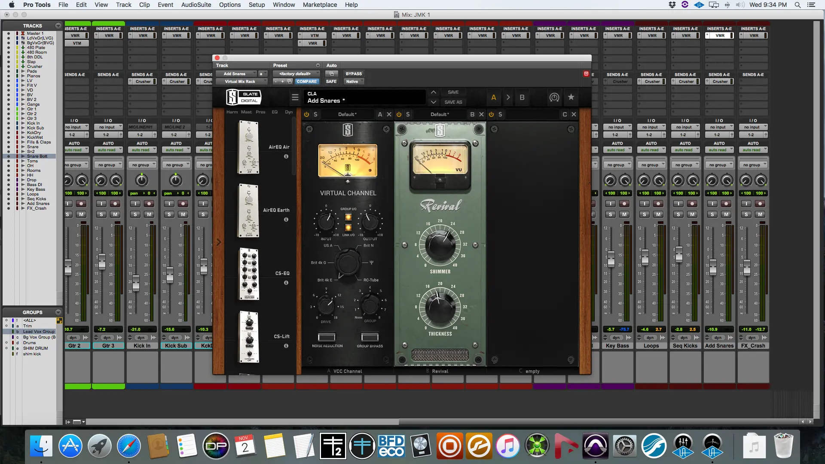Remove the Revival module from slot B
The width and height of the screenshot is (825, 464).
pos(481,114)
